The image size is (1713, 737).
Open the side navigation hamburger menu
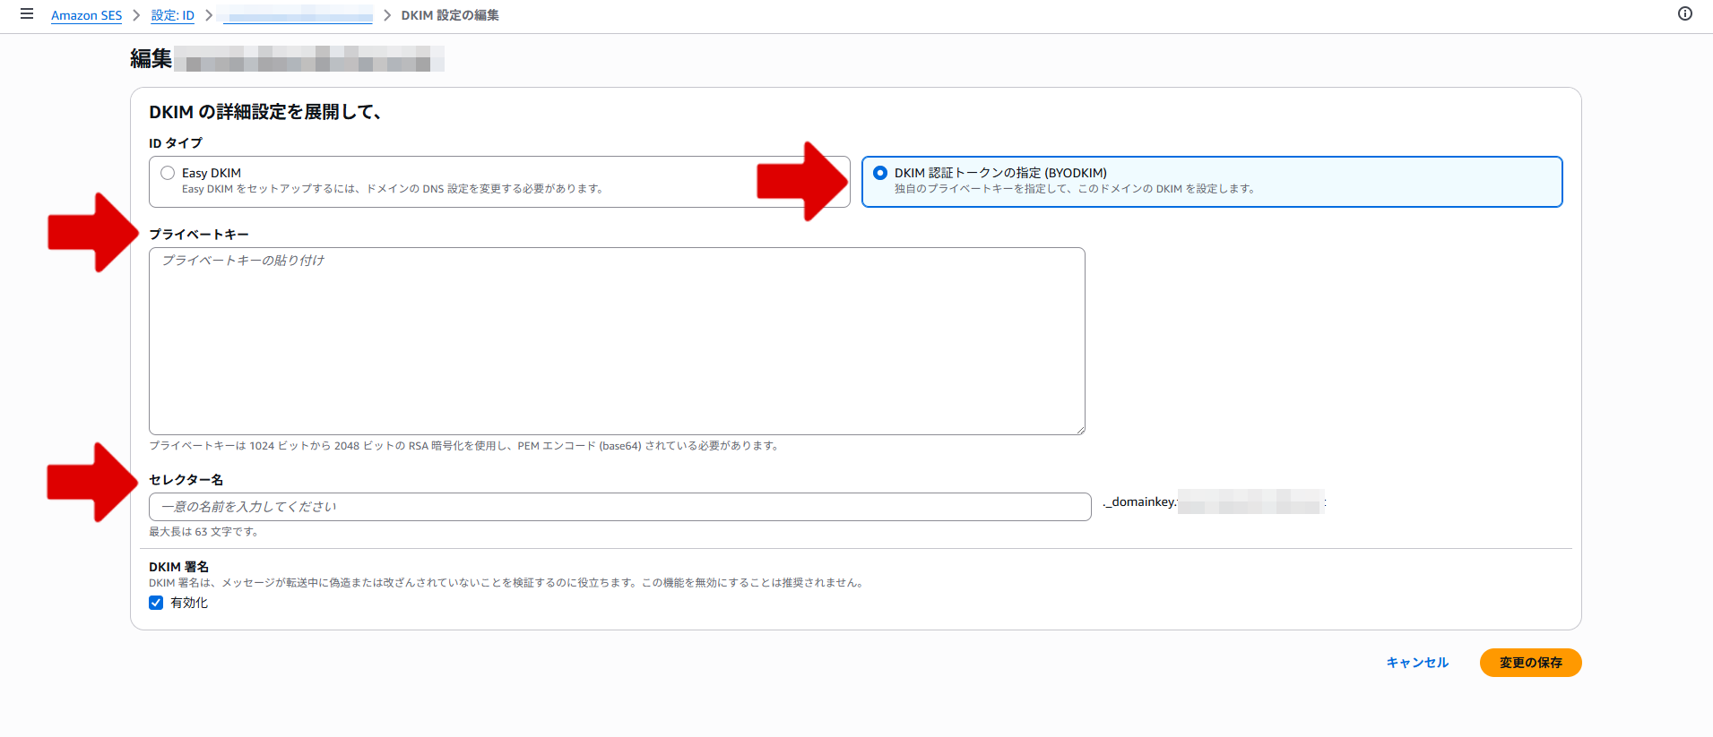[27, 14]
